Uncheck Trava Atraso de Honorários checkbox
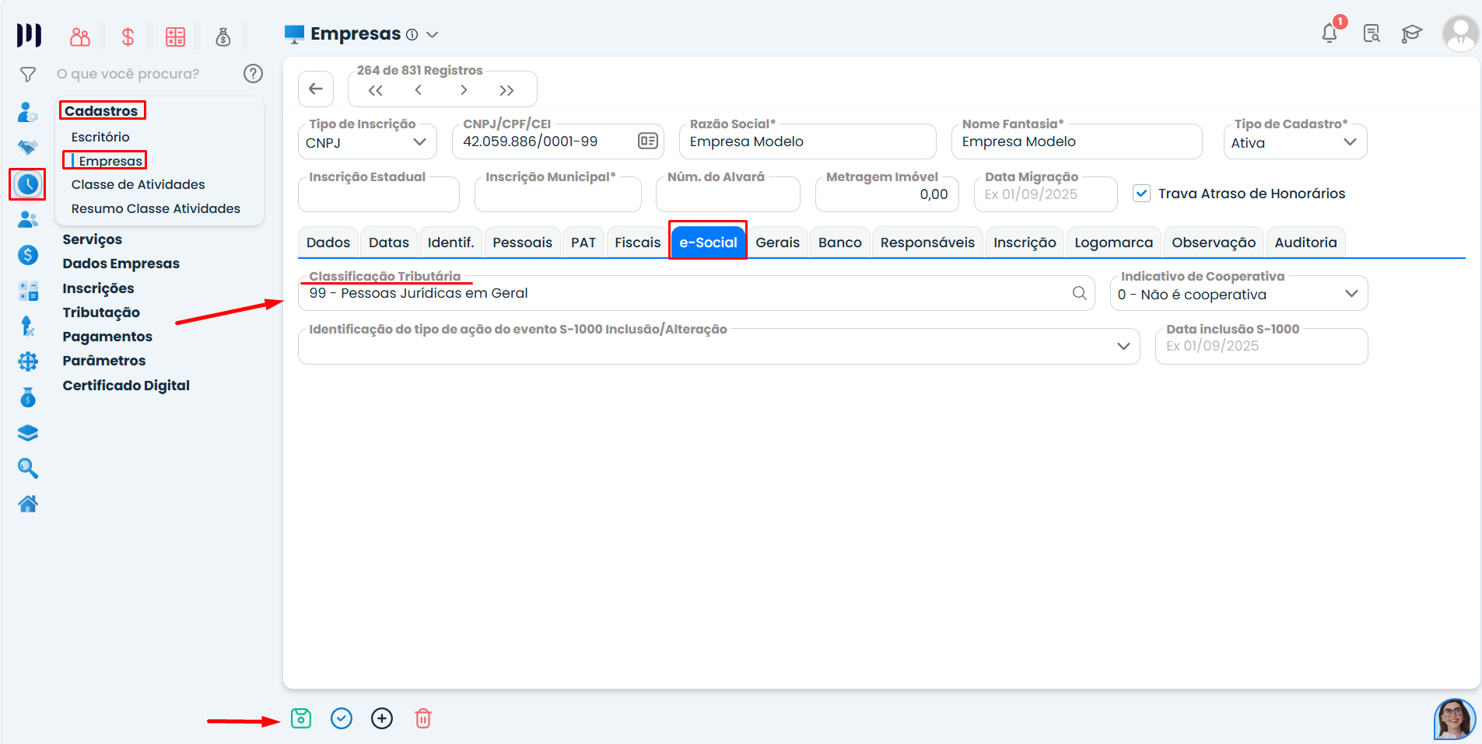 pyautogui.click(x=1141, y=194)
